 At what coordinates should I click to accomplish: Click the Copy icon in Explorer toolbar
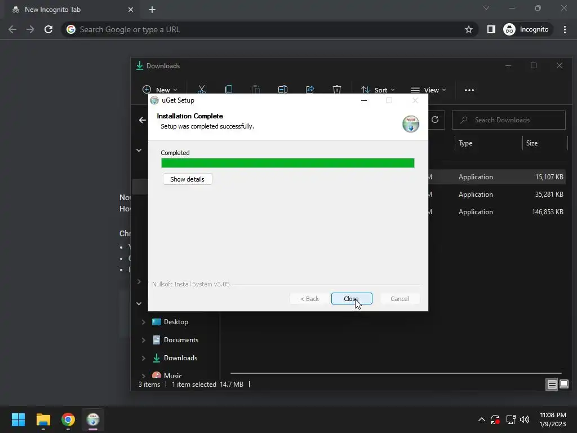[229, 90]
